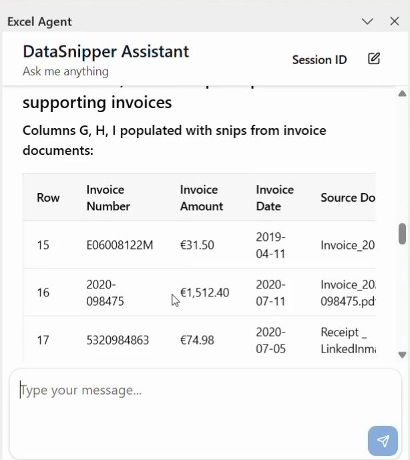Click the Invoice Date column header

click(x=274, y=198)
